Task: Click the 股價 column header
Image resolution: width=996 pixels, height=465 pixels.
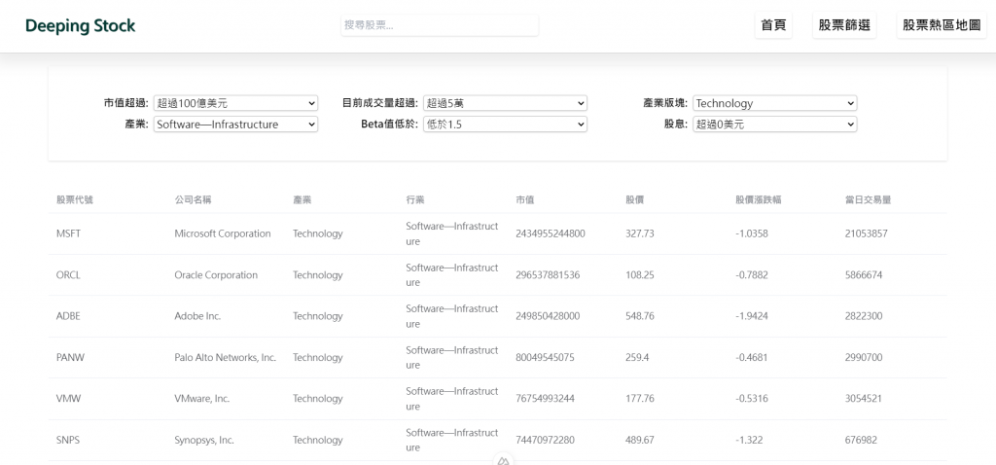Action: pyautogui.click(x=635, y=199)
